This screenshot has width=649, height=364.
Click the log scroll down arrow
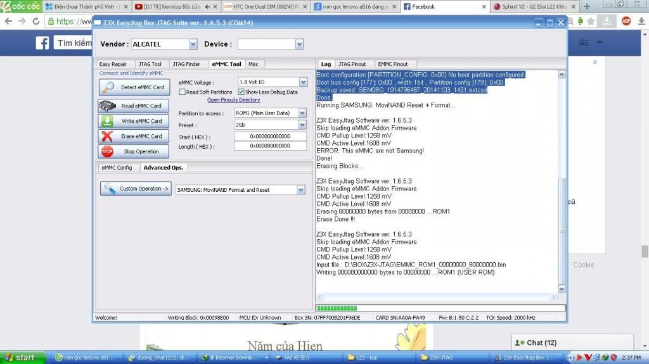coord(562,289)
